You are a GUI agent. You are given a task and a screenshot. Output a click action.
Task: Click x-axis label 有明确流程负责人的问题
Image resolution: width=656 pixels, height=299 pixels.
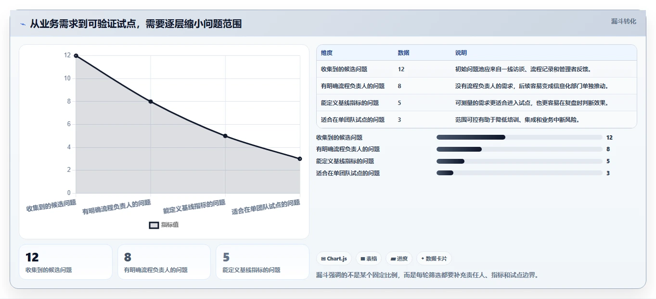tap(116, 207)
